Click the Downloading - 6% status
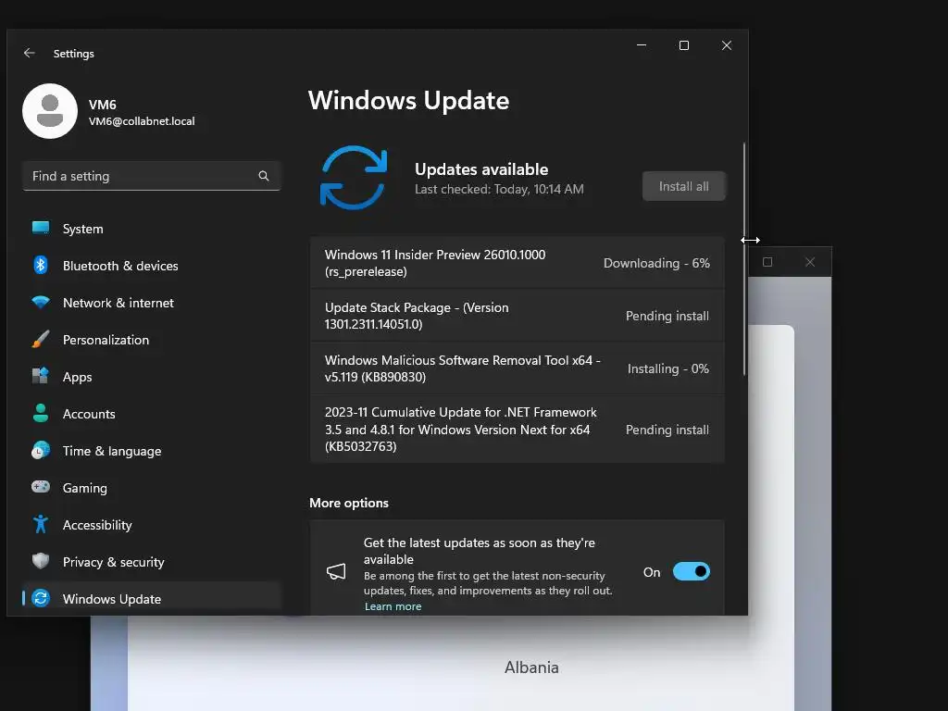The width and height of the screenshot is (948, 711). 656,263
